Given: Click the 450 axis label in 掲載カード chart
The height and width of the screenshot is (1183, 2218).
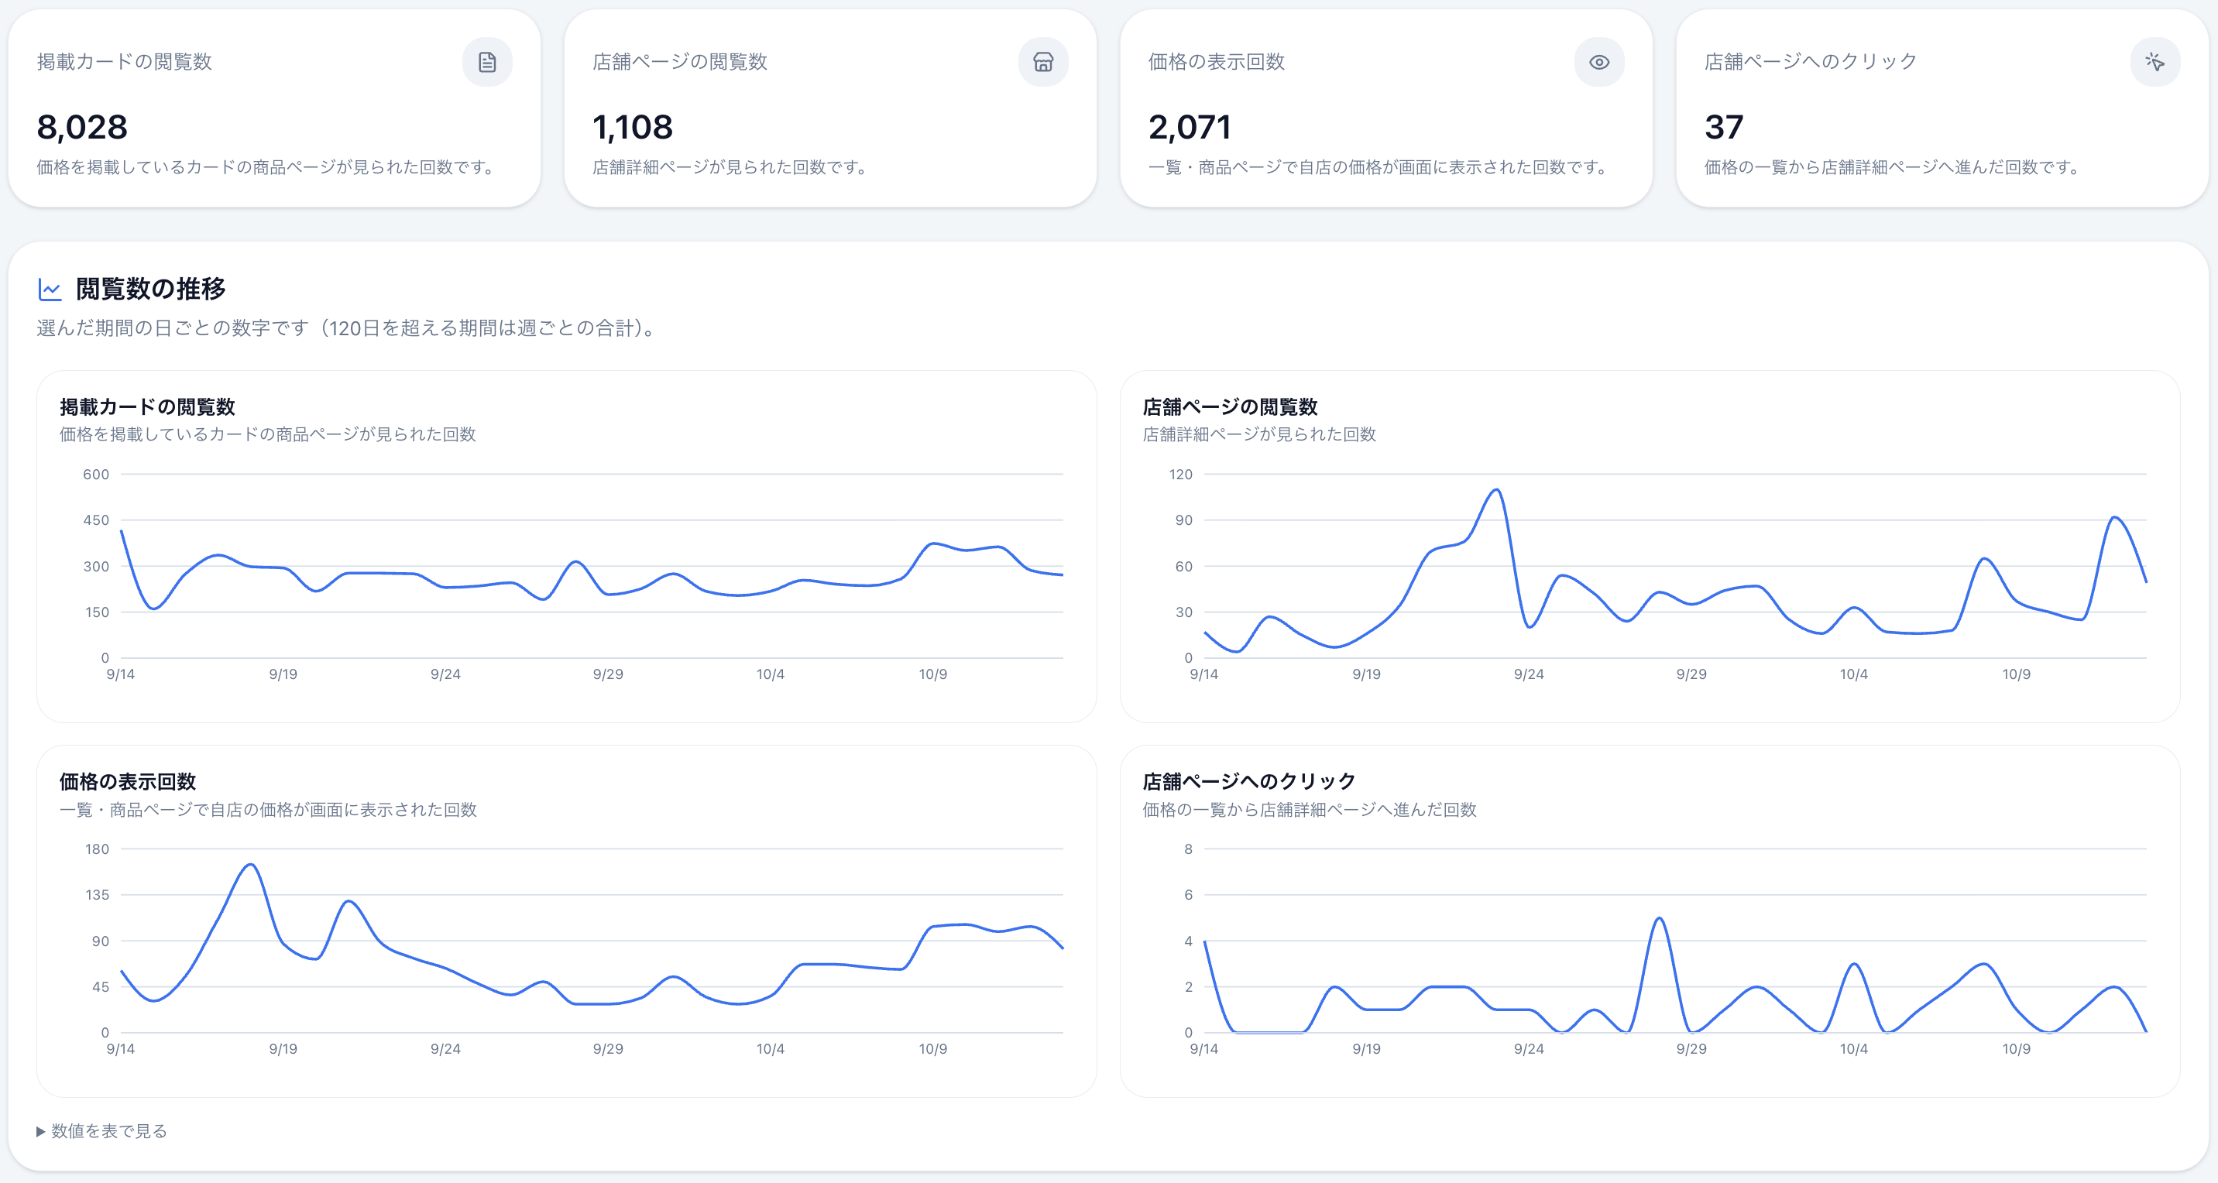Looking at the screenshot, I should click(95, 520).
